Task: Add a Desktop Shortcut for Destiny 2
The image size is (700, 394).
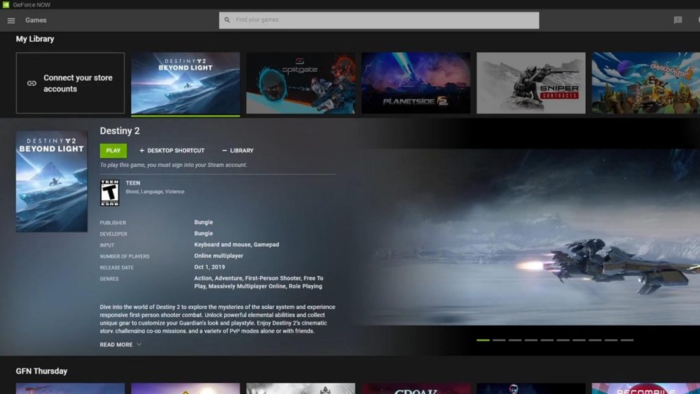Action: click(172, 150)
